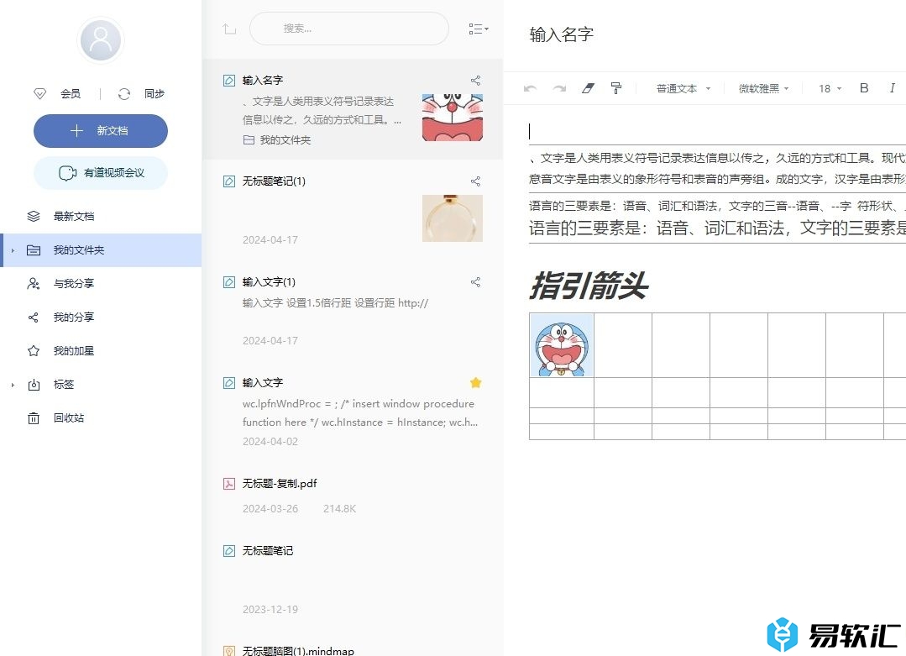Open 最新文档 in the sidebar
906x656 pixels.
tap(73, 216)
